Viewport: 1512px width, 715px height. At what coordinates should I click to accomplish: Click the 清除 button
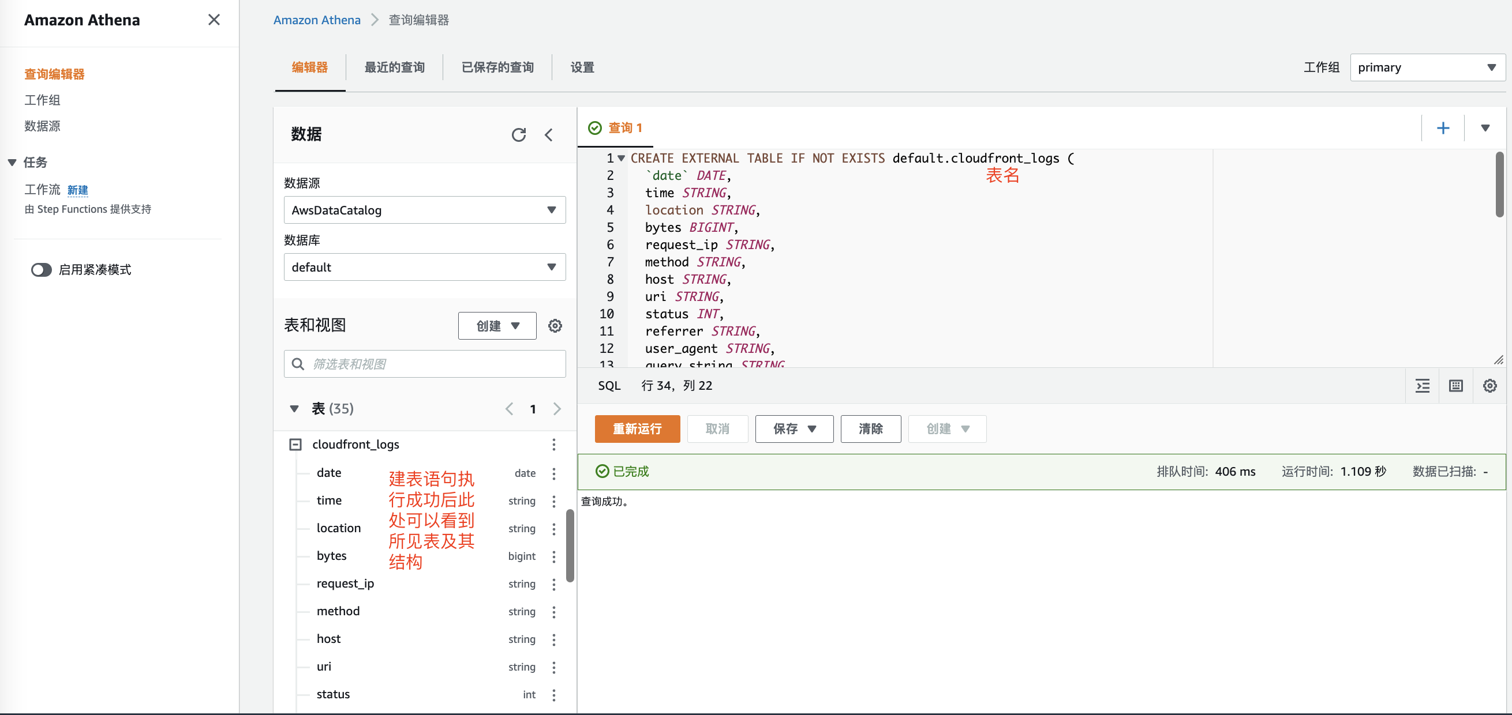(870, 429)
